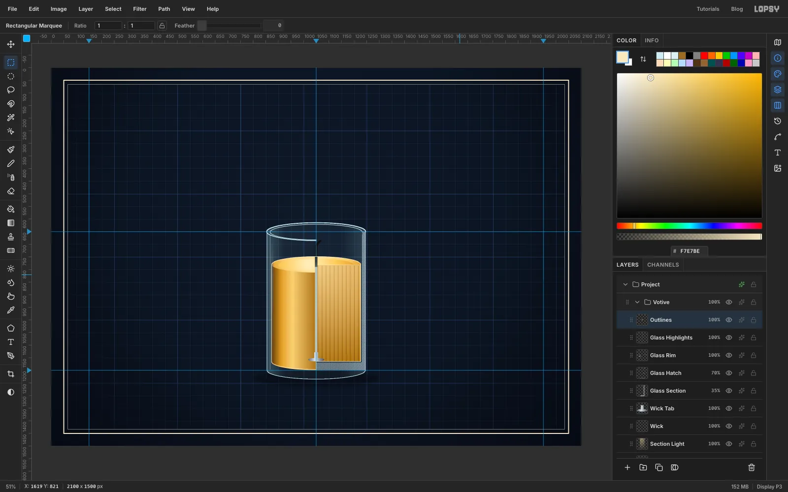Swap foreground and background colors
This screenshot has width=788, height=492.
pos(643,59)
